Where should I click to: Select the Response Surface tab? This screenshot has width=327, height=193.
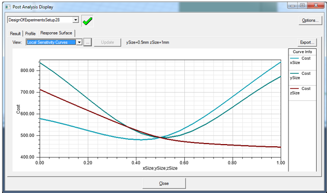coord(56,33)
